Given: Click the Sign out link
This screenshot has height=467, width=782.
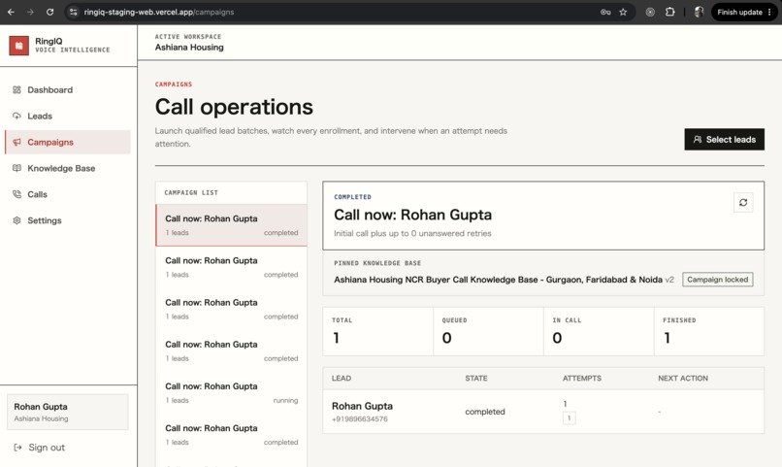Looking at the screenshot, I should tap(47, 448).
